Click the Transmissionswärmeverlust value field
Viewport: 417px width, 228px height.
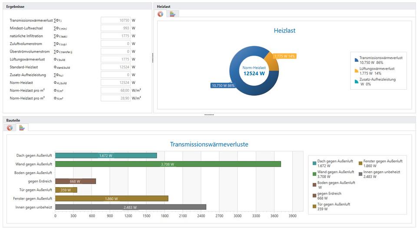coord(116,20)
